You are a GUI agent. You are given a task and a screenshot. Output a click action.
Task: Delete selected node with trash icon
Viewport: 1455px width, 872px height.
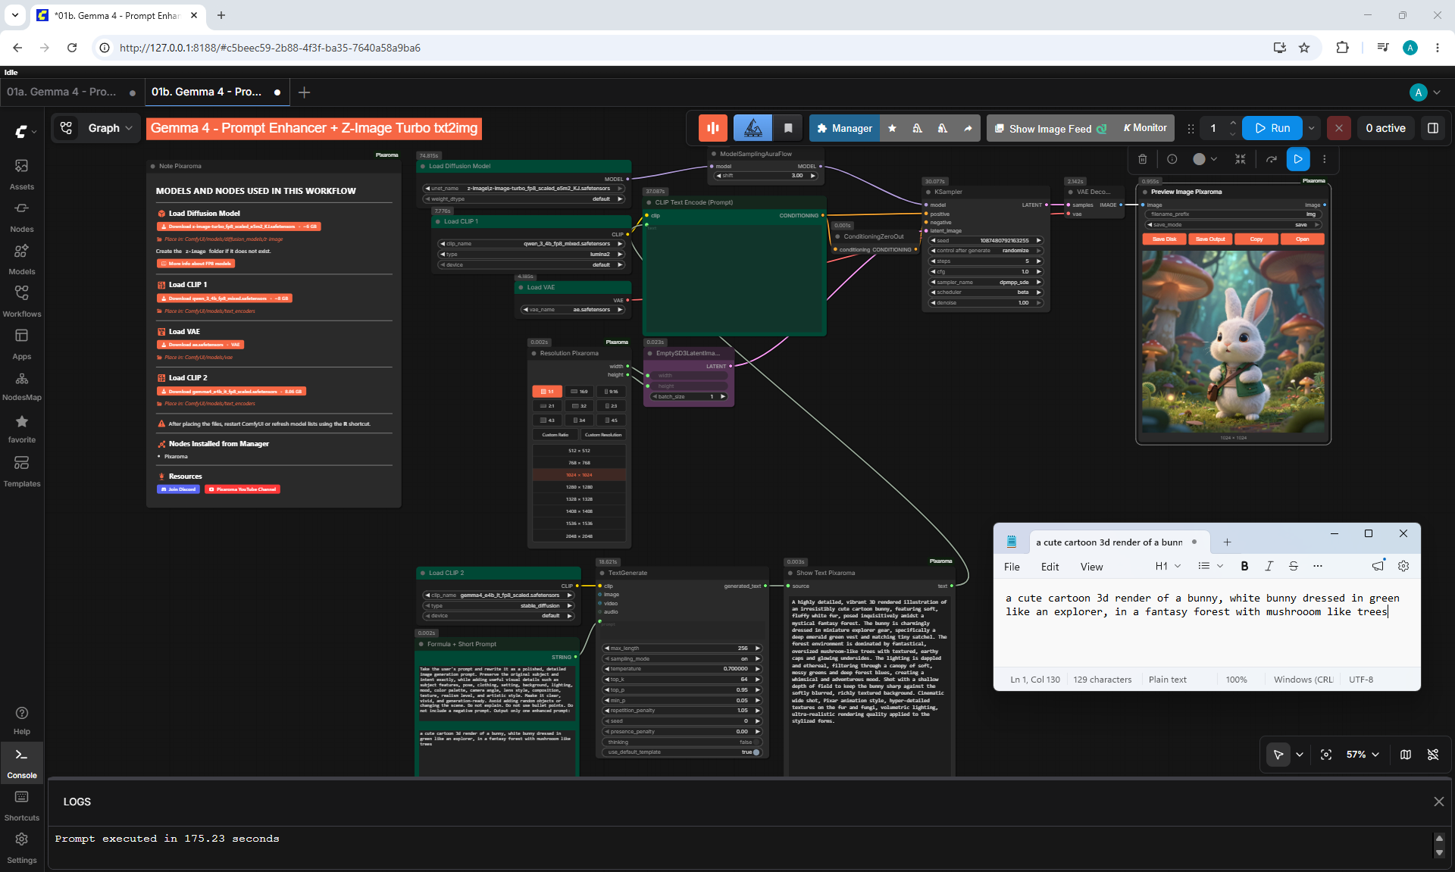point(1142,159)
